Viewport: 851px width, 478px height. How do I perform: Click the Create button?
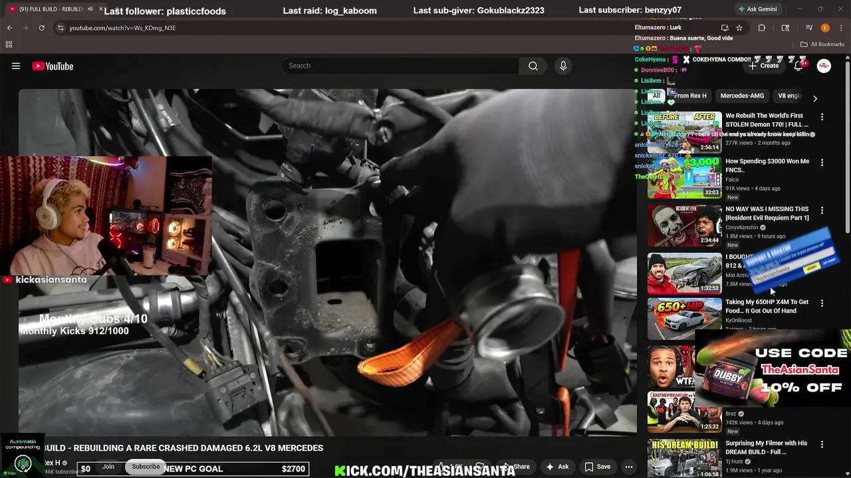[763, 66]
